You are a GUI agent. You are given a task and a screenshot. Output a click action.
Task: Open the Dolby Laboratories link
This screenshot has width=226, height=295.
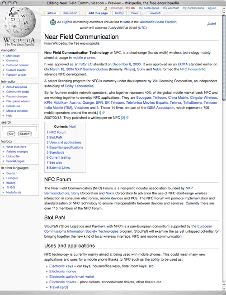(x=80, y=86)
